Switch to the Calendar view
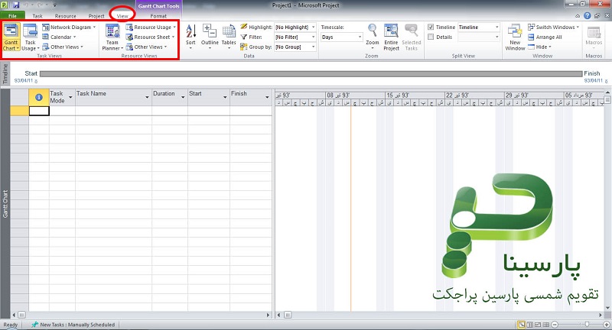 point(59,37)
